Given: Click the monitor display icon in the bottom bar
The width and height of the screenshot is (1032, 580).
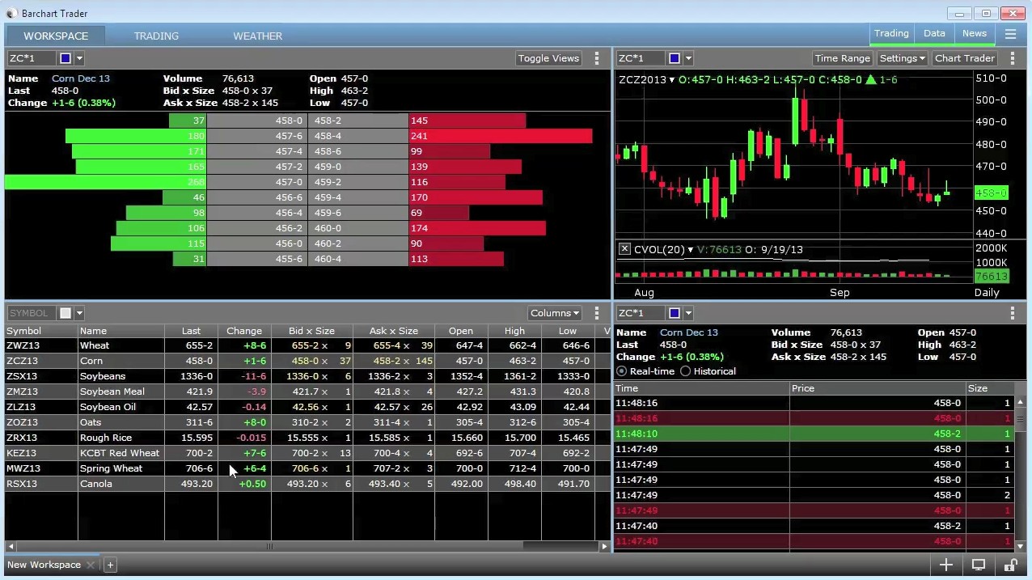Looking at the screenshot, I should pyautogui.click(x=978, y=565).
